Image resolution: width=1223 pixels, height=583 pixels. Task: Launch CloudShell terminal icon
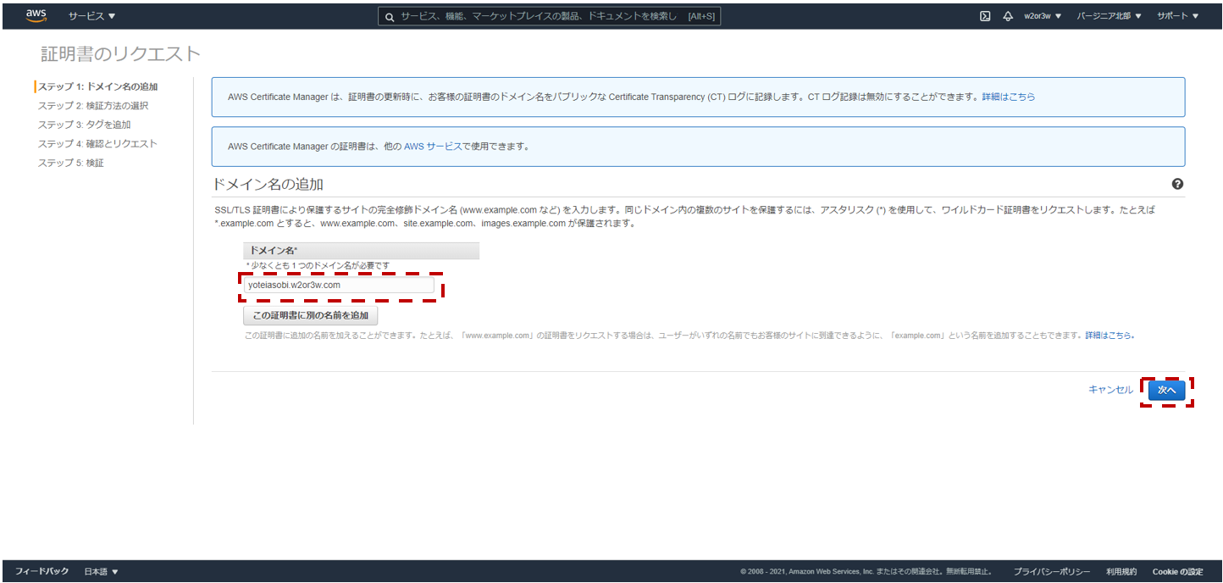pyautogui.click(x=985, y=16)
